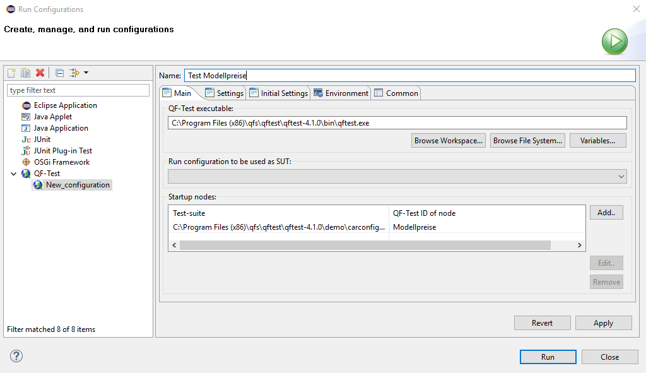The width and height of the screenshot is (646, 373).
Task: Select JUnit Plug-in Test configuration type
Action: pos(62,151)
